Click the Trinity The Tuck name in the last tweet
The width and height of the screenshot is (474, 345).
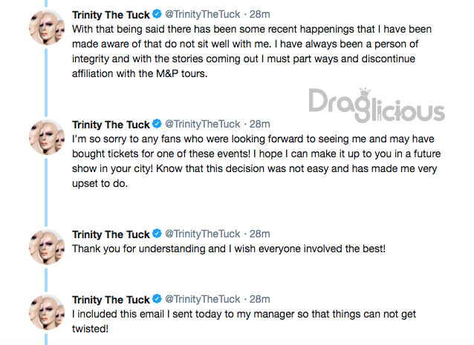tap(111, 300)
